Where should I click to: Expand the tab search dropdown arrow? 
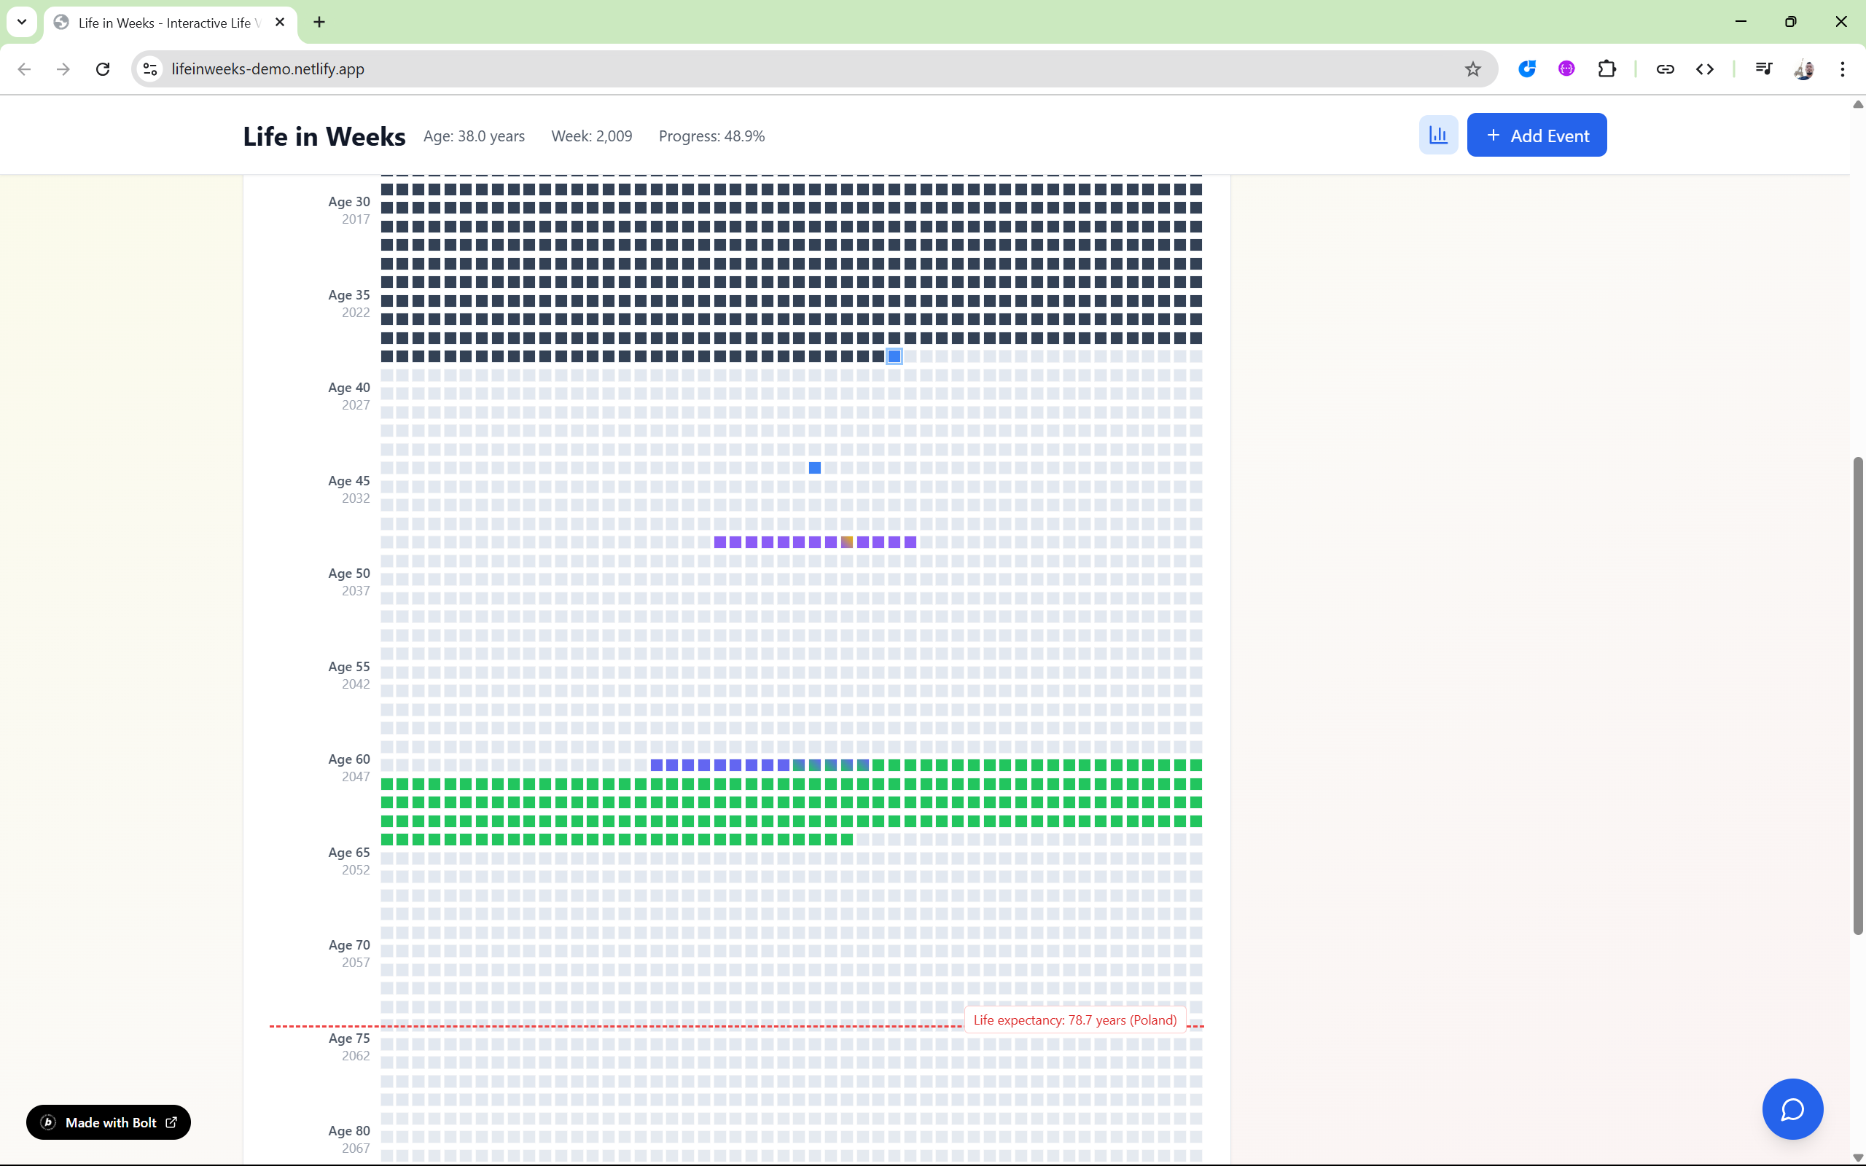click(x=22, y=23)
